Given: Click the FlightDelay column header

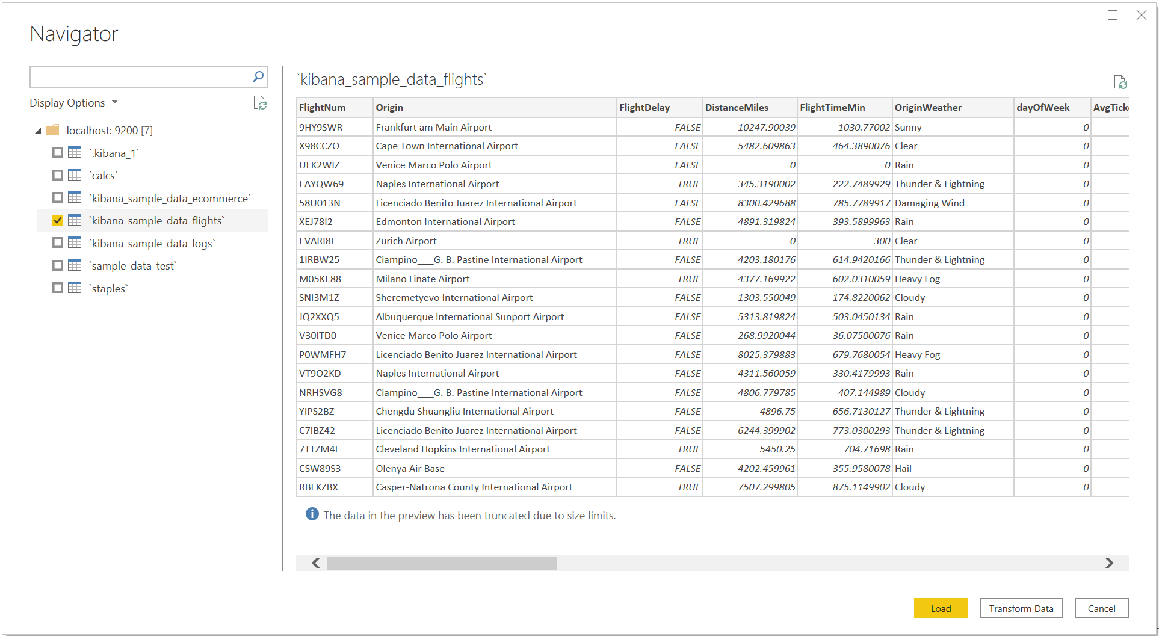Looking at the screenshot, I should pos(660,107).
